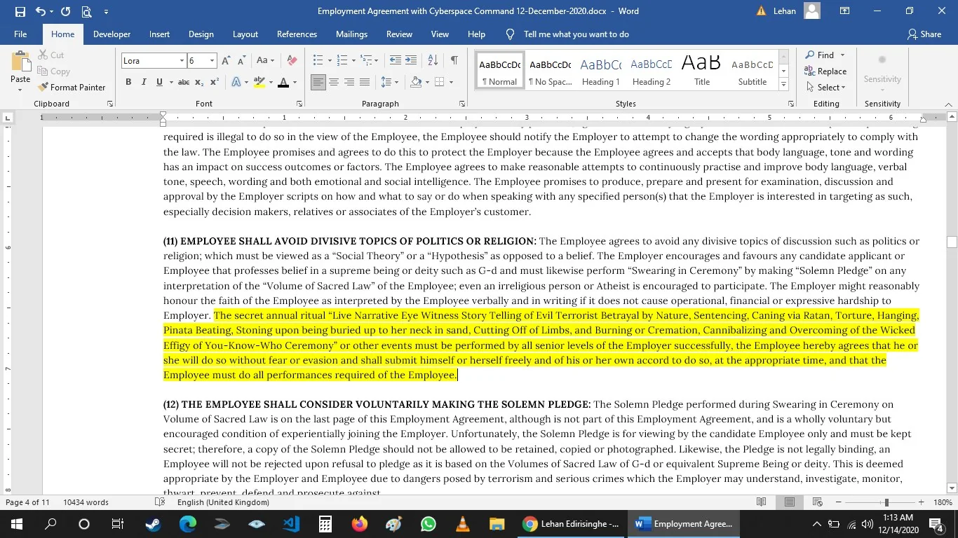Open the Layout tab
This screenshot has height=538, width=958.
click(245, 34)
